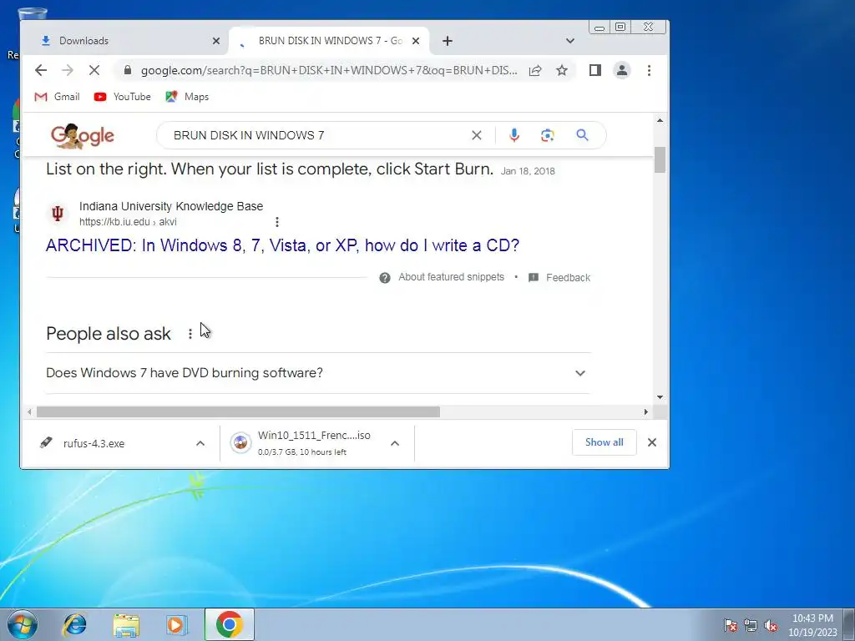
Task: Click the taskbar clock showing 10:43 PM
Action: pyautogui.click(x=812, y=625)
